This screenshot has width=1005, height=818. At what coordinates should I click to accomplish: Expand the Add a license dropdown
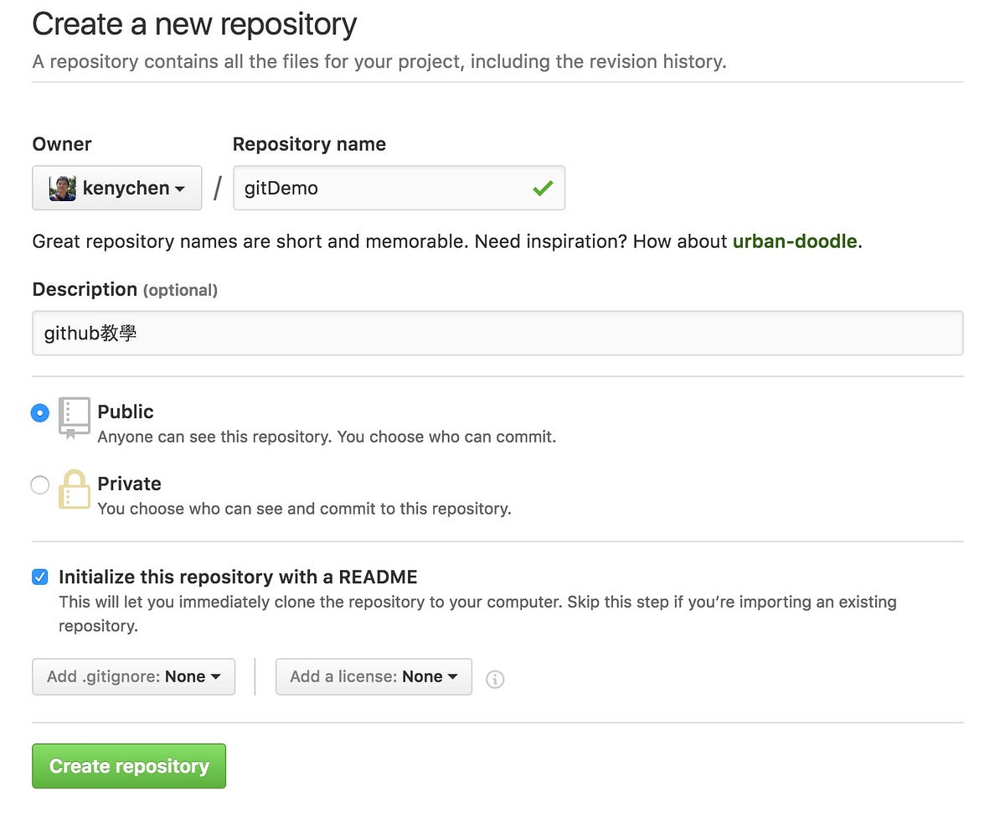click(x=374, y=676)
